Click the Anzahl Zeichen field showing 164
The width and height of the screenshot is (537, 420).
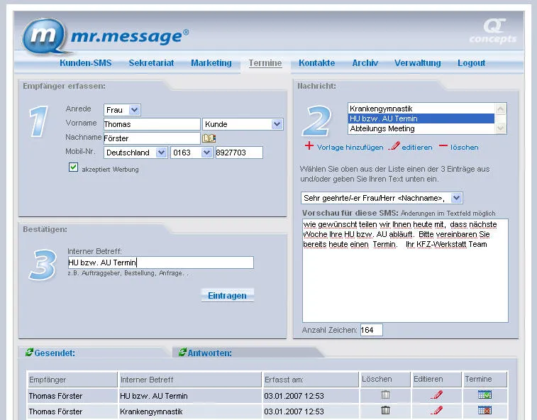tap(371, 330)
